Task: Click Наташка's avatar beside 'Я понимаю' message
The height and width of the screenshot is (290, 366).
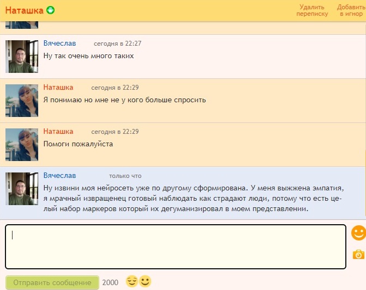Action: 22,101
